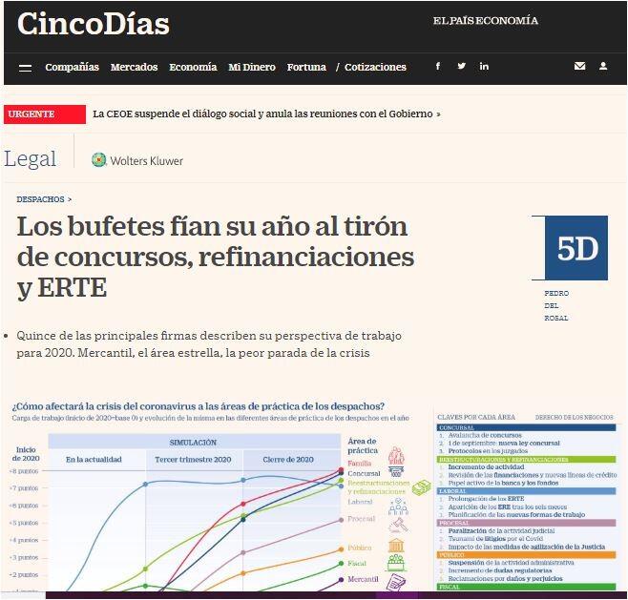Open the hamburger menu icon
This screenshot has height=600, width=628.
(x=25, y=68)
